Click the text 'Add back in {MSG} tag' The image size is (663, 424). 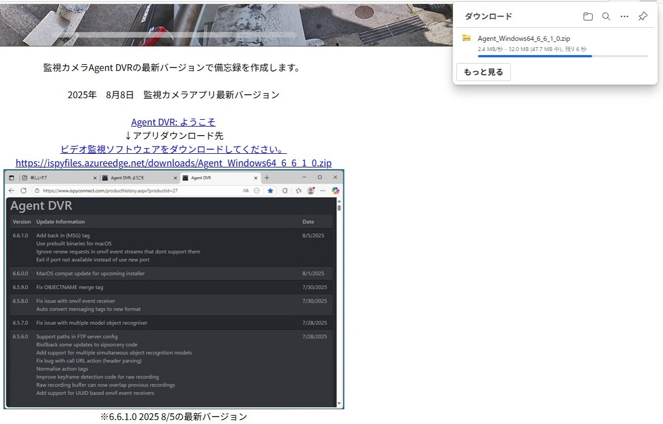63,236
